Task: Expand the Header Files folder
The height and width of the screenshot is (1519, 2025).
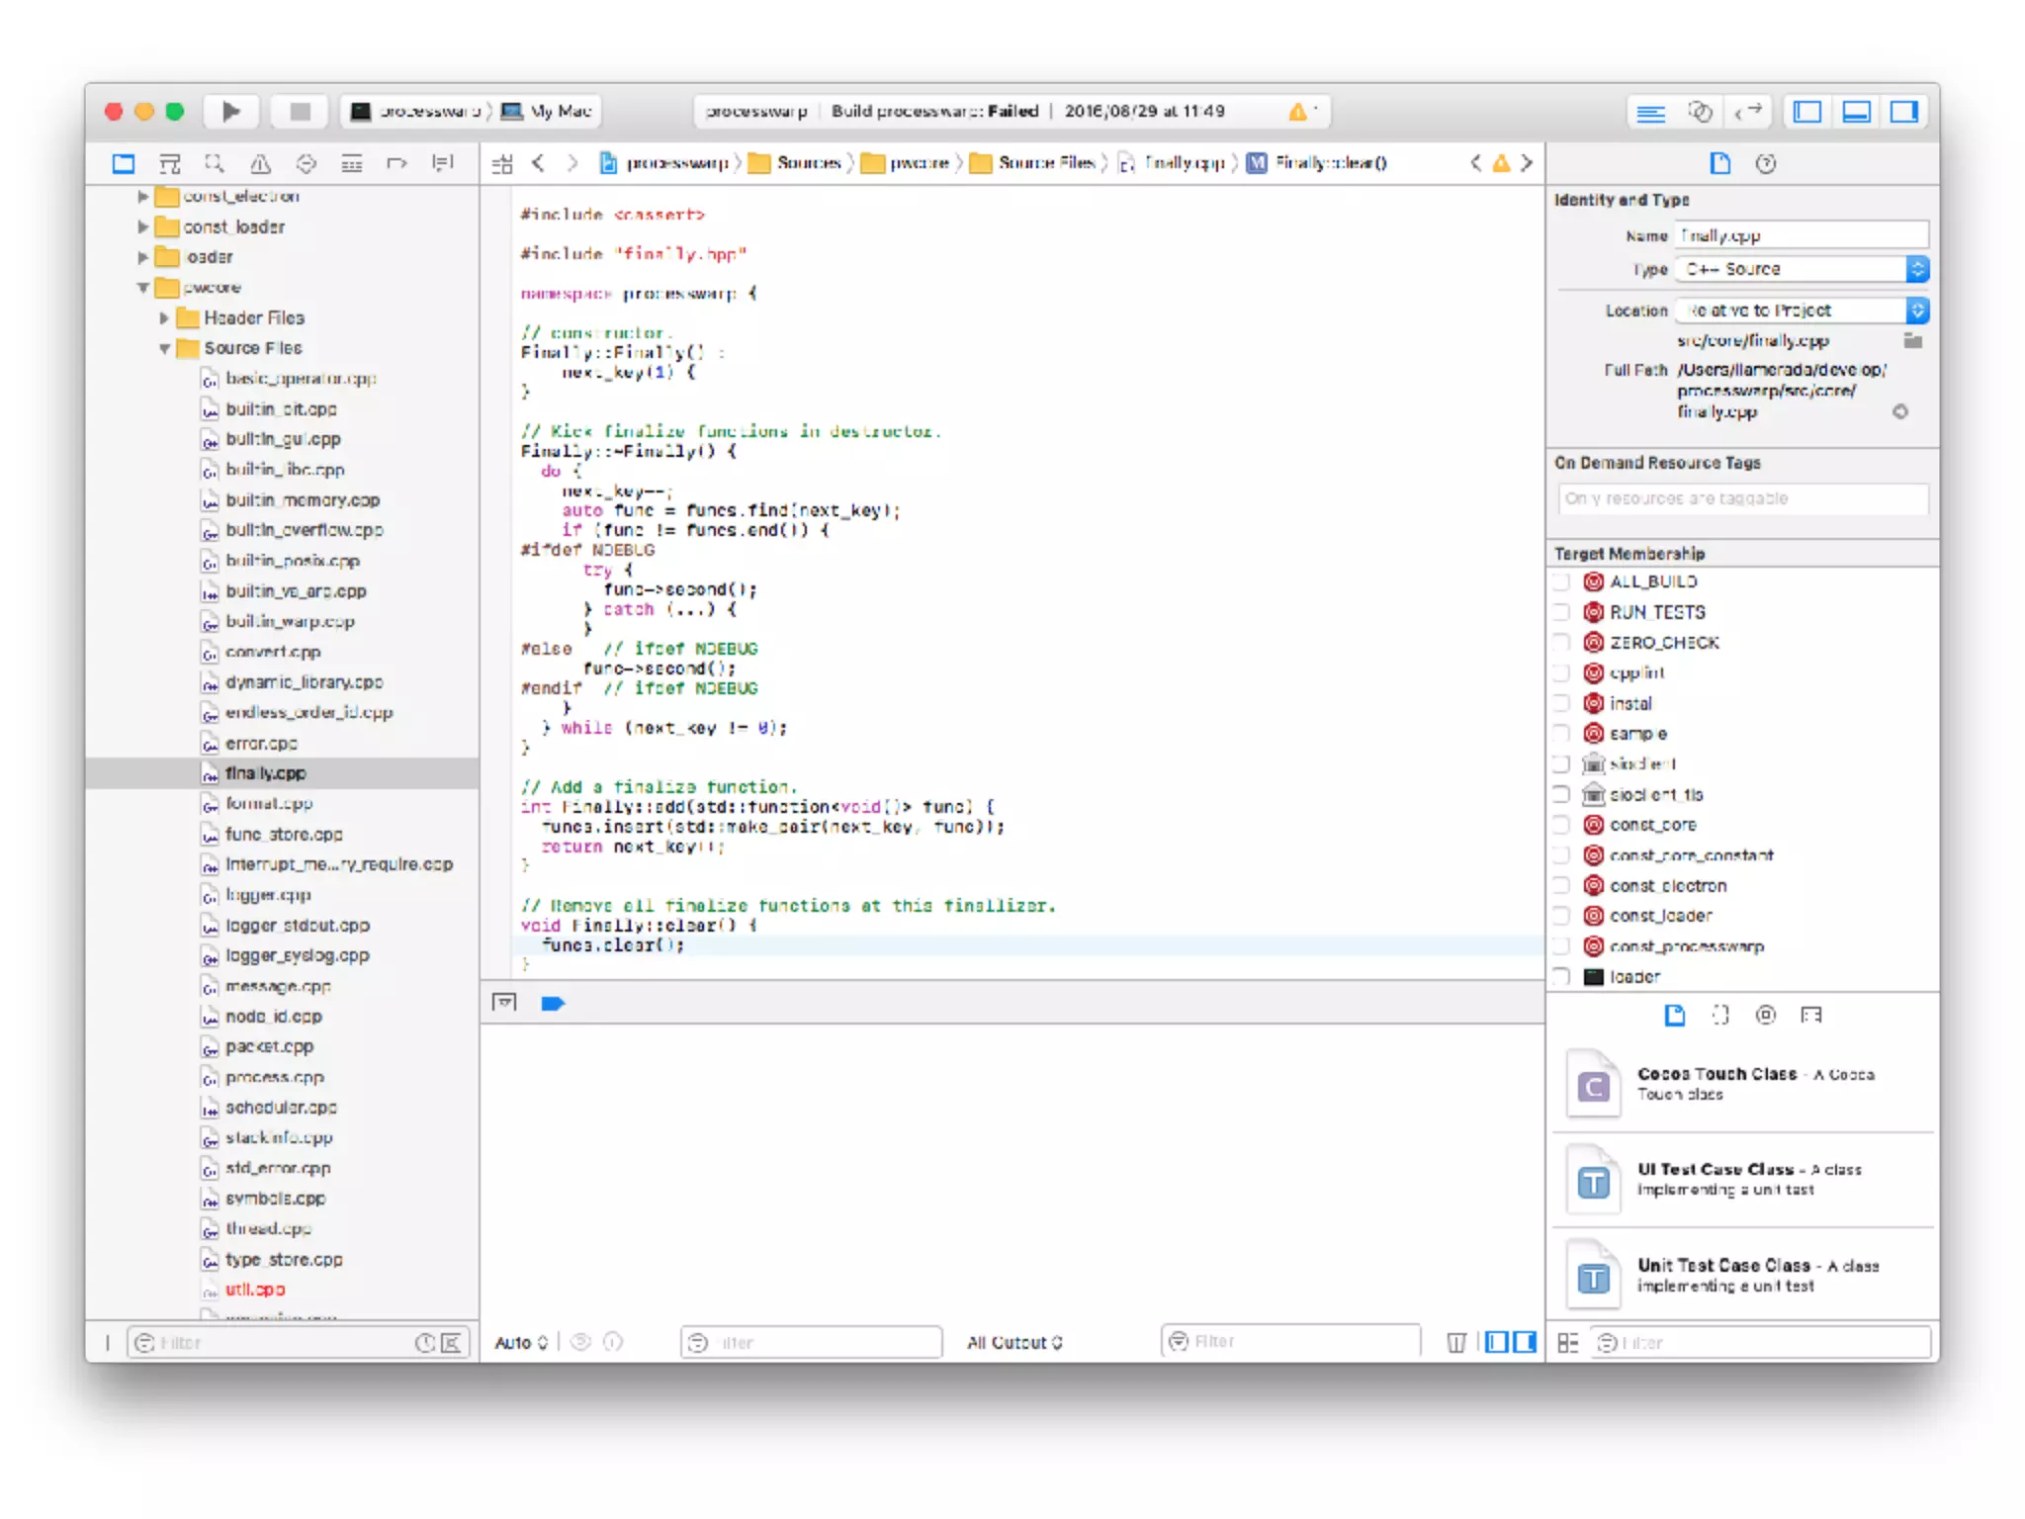Action: 164,318
